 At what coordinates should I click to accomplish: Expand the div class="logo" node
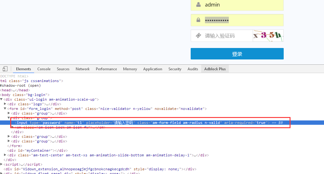pyautogui.click(x=5, y=104)
